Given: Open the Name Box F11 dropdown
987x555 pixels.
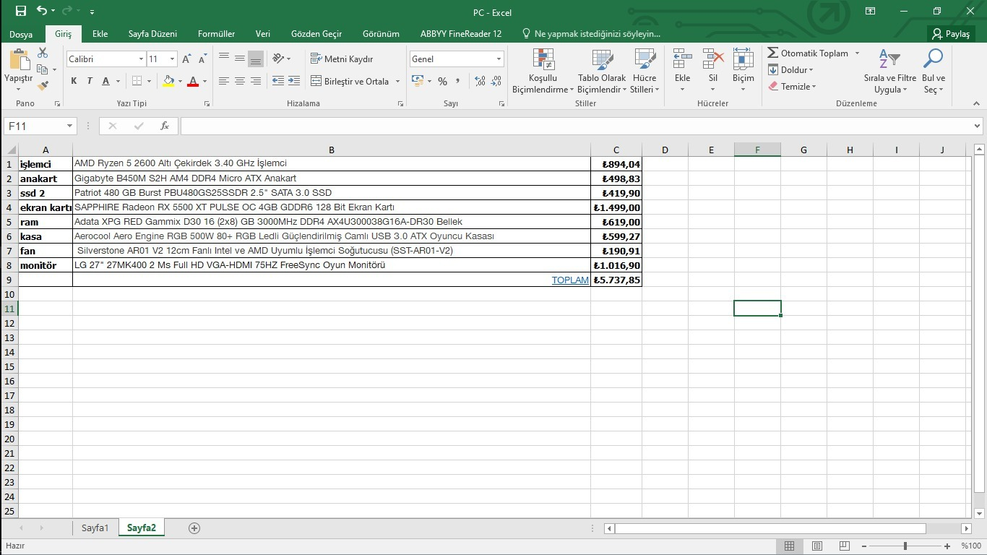Looking at the screenshot, I should (x=69, y=126).
